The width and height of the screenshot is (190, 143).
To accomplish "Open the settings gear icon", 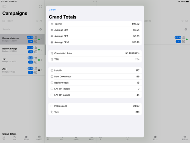I will coord(41,7).
